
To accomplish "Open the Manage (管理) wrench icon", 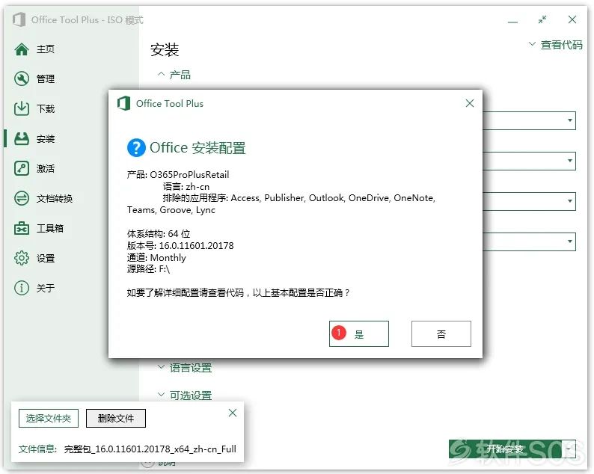I will [22, 79].
